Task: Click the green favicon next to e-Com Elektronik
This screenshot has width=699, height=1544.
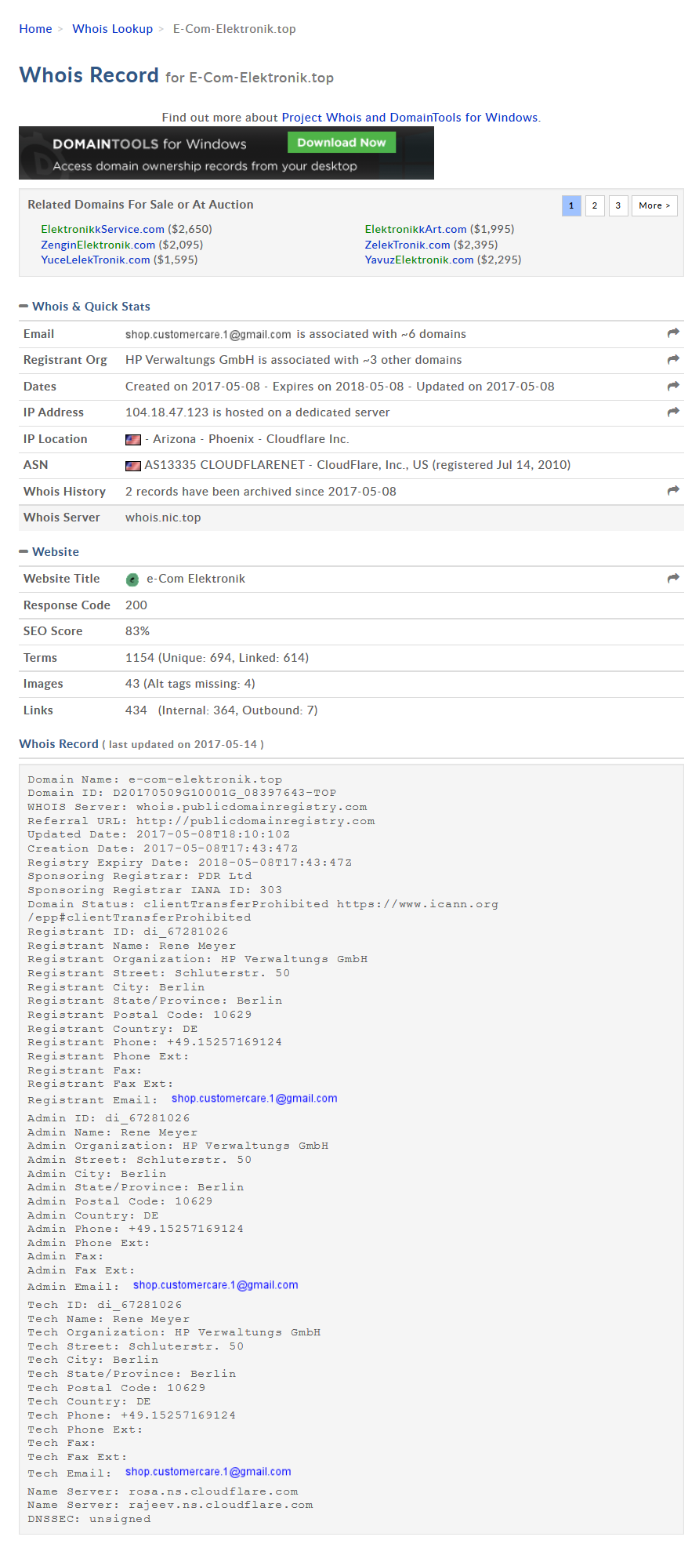Action: [x=132, y=579]
